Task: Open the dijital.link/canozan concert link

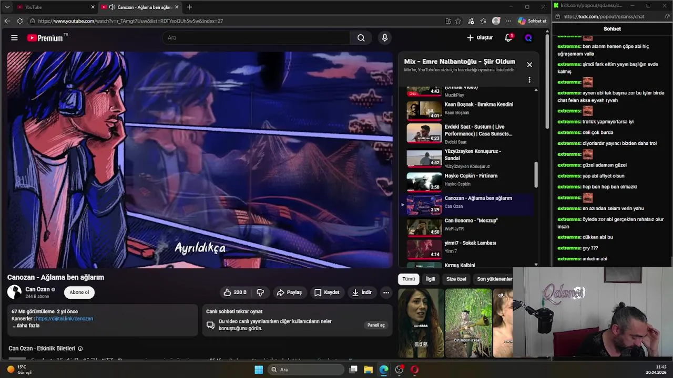Action: click(64, 319)
